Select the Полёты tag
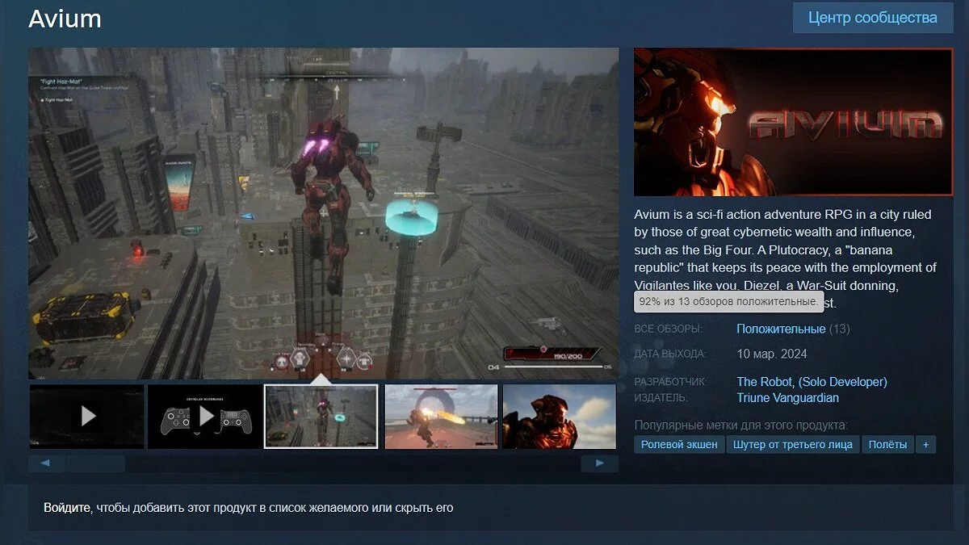The width and height of the screenshot is (969, 545). coord(888,444)
